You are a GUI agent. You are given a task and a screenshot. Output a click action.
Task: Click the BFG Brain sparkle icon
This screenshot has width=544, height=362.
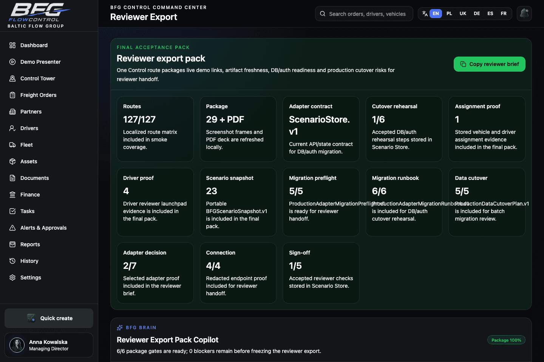point(120,328)
